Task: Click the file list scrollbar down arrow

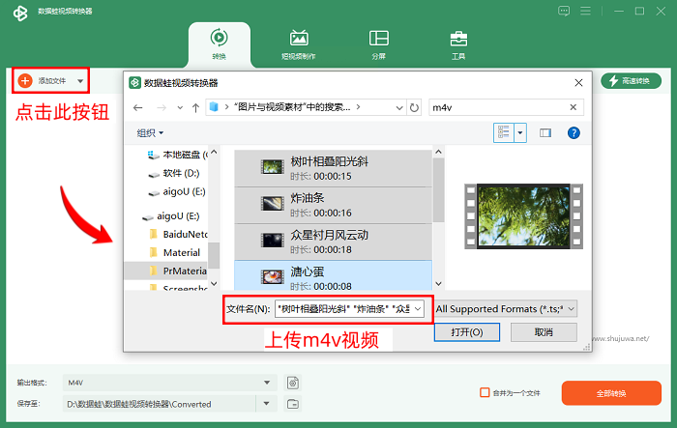Action: (439, 283)
